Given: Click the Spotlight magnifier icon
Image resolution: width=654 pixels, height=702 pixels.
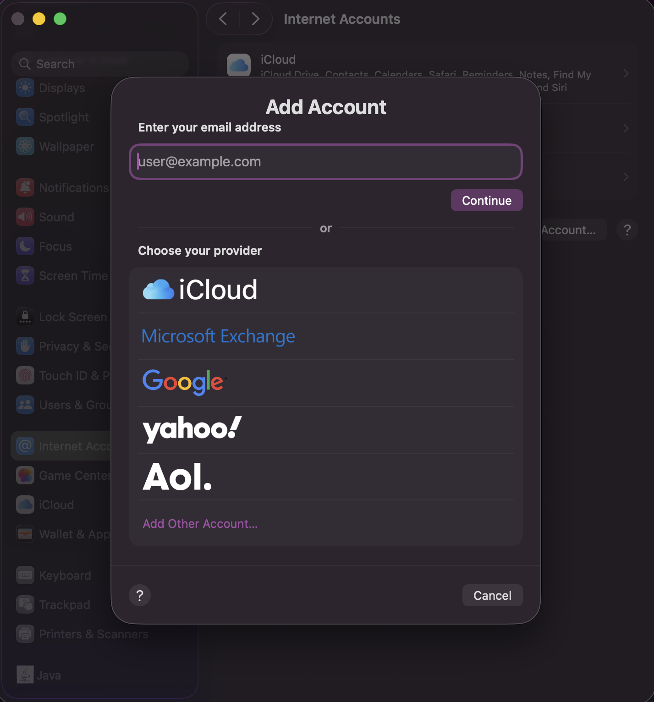Looking at the screenshot, I should [25, 117].
